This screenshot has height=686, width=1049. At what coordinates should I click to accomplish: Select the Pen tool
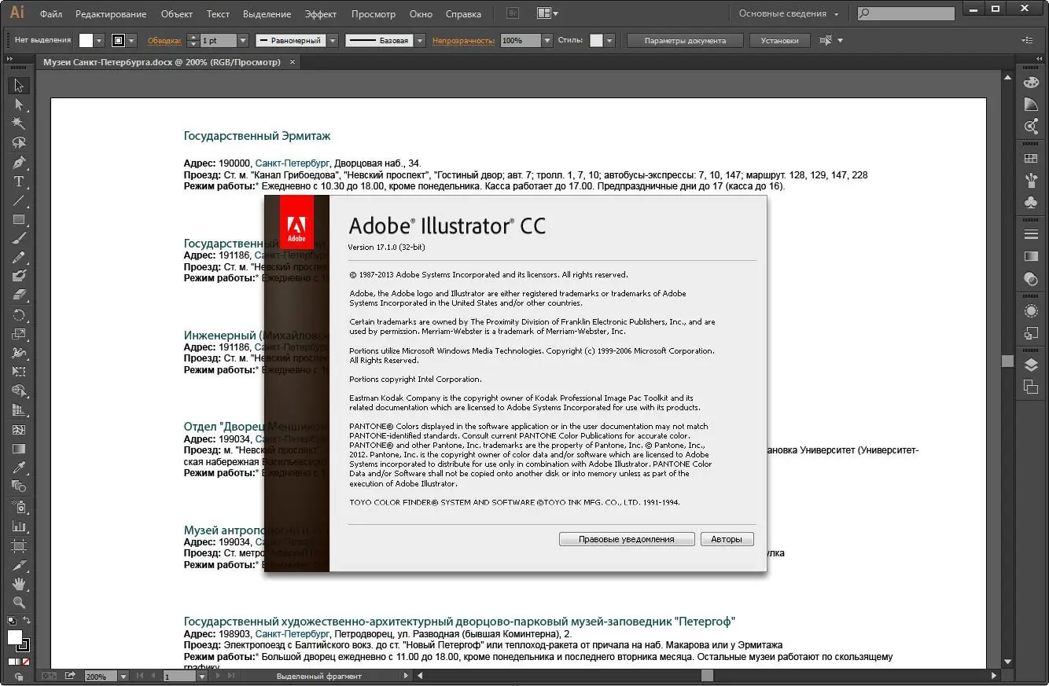pos(19,163)
